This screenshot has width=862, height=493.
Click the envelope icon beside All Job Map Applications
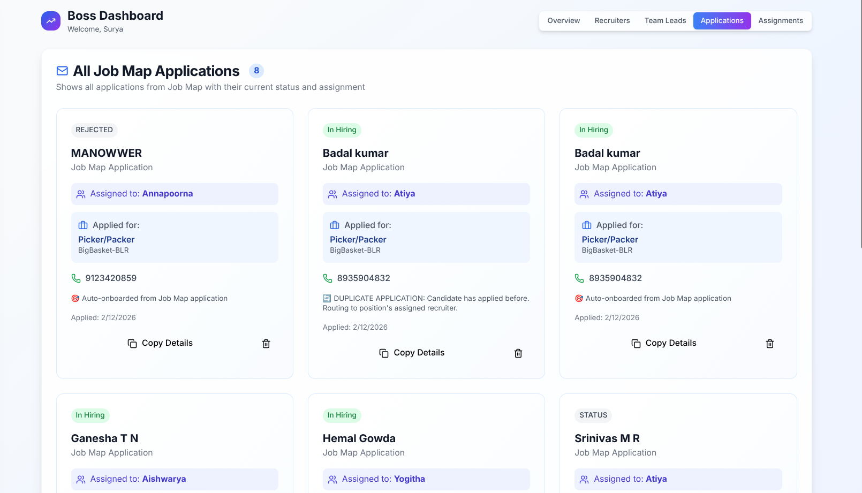62,70
